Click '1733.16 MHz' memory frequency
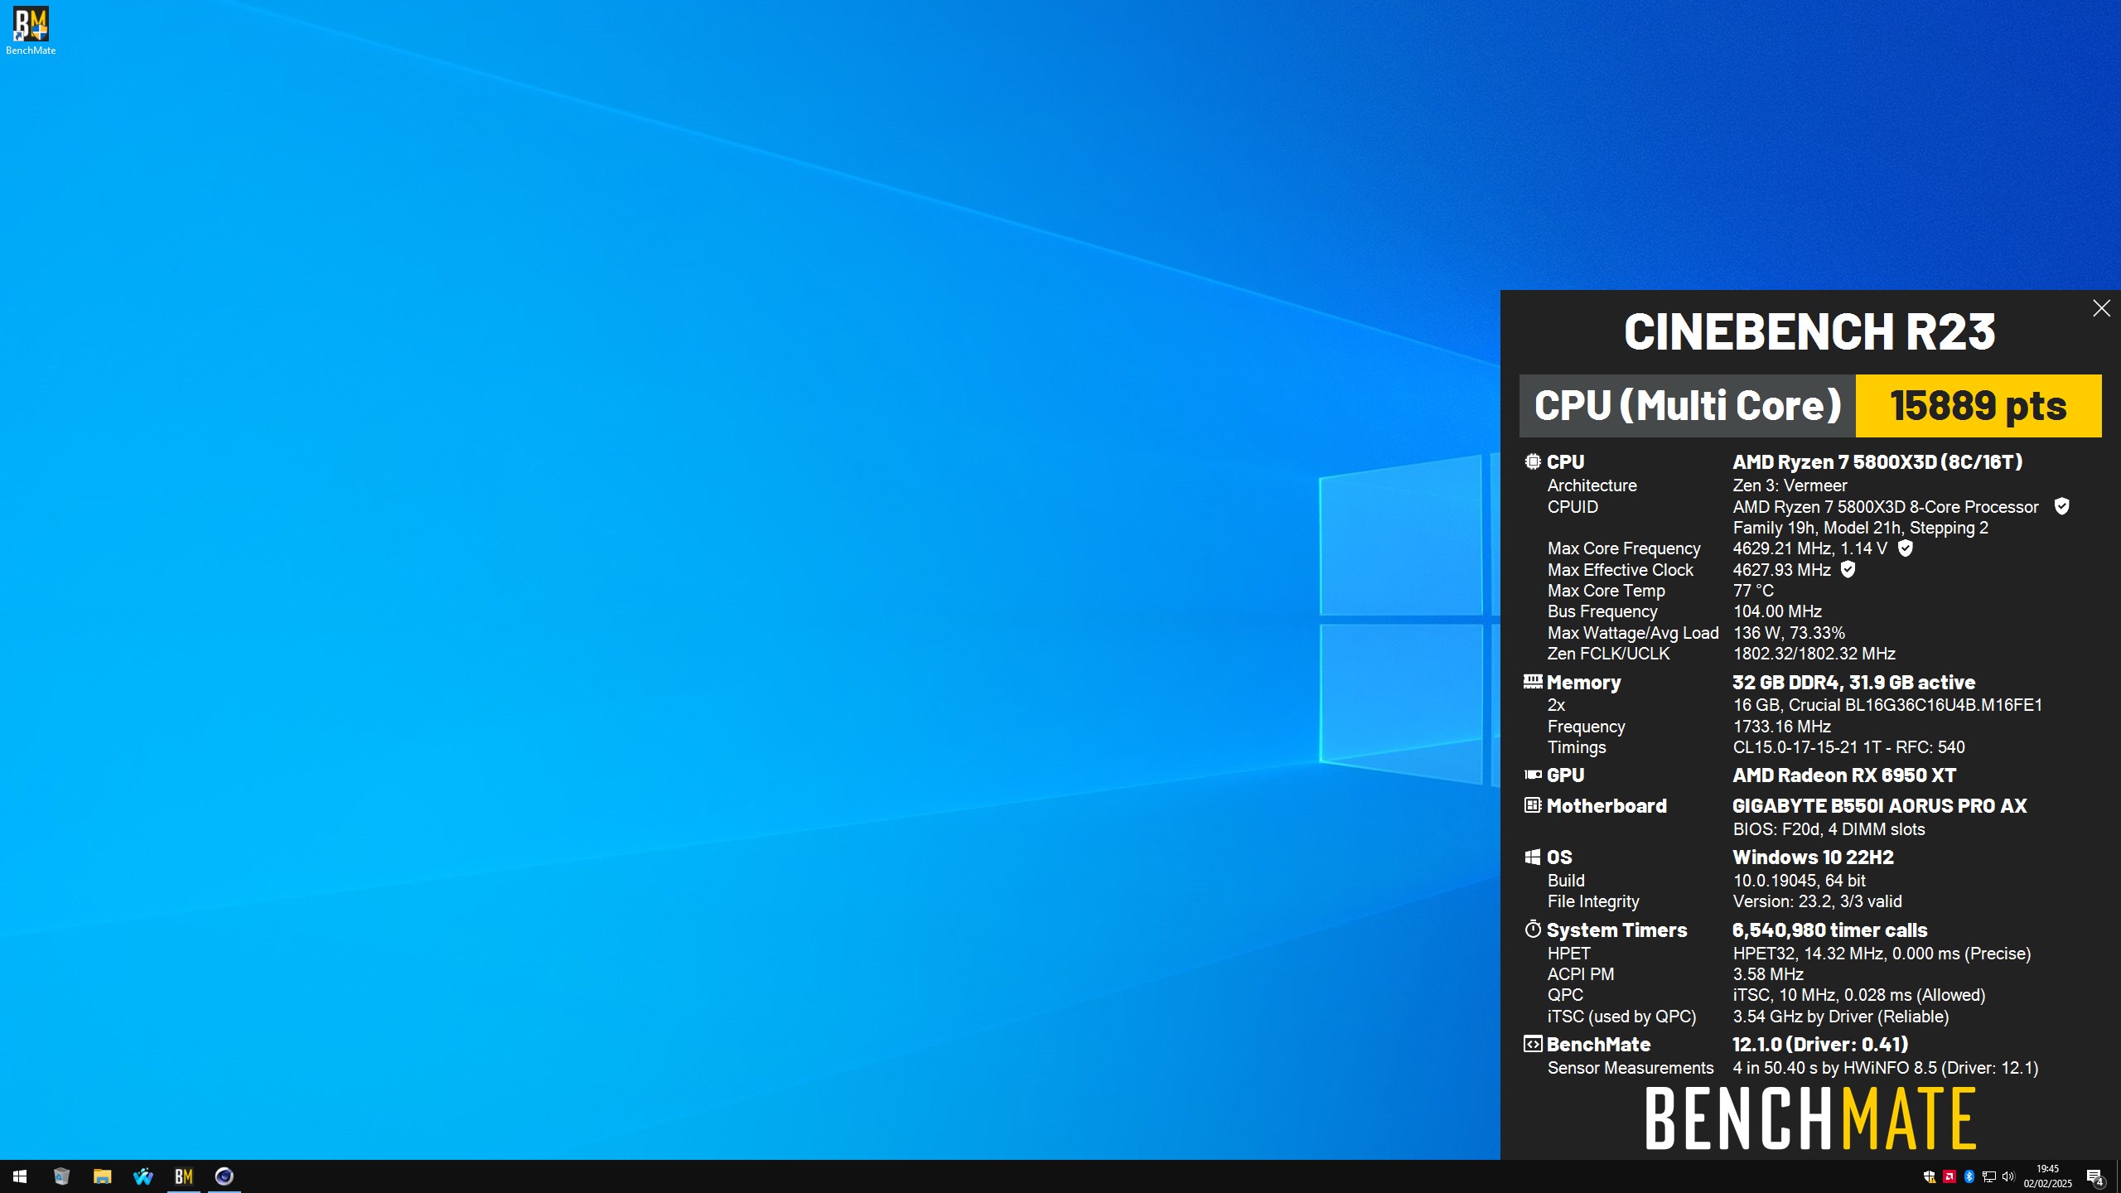The width and height of the screenshot is (2121, 1193). pyautogui.click(x=1781, y=727)
